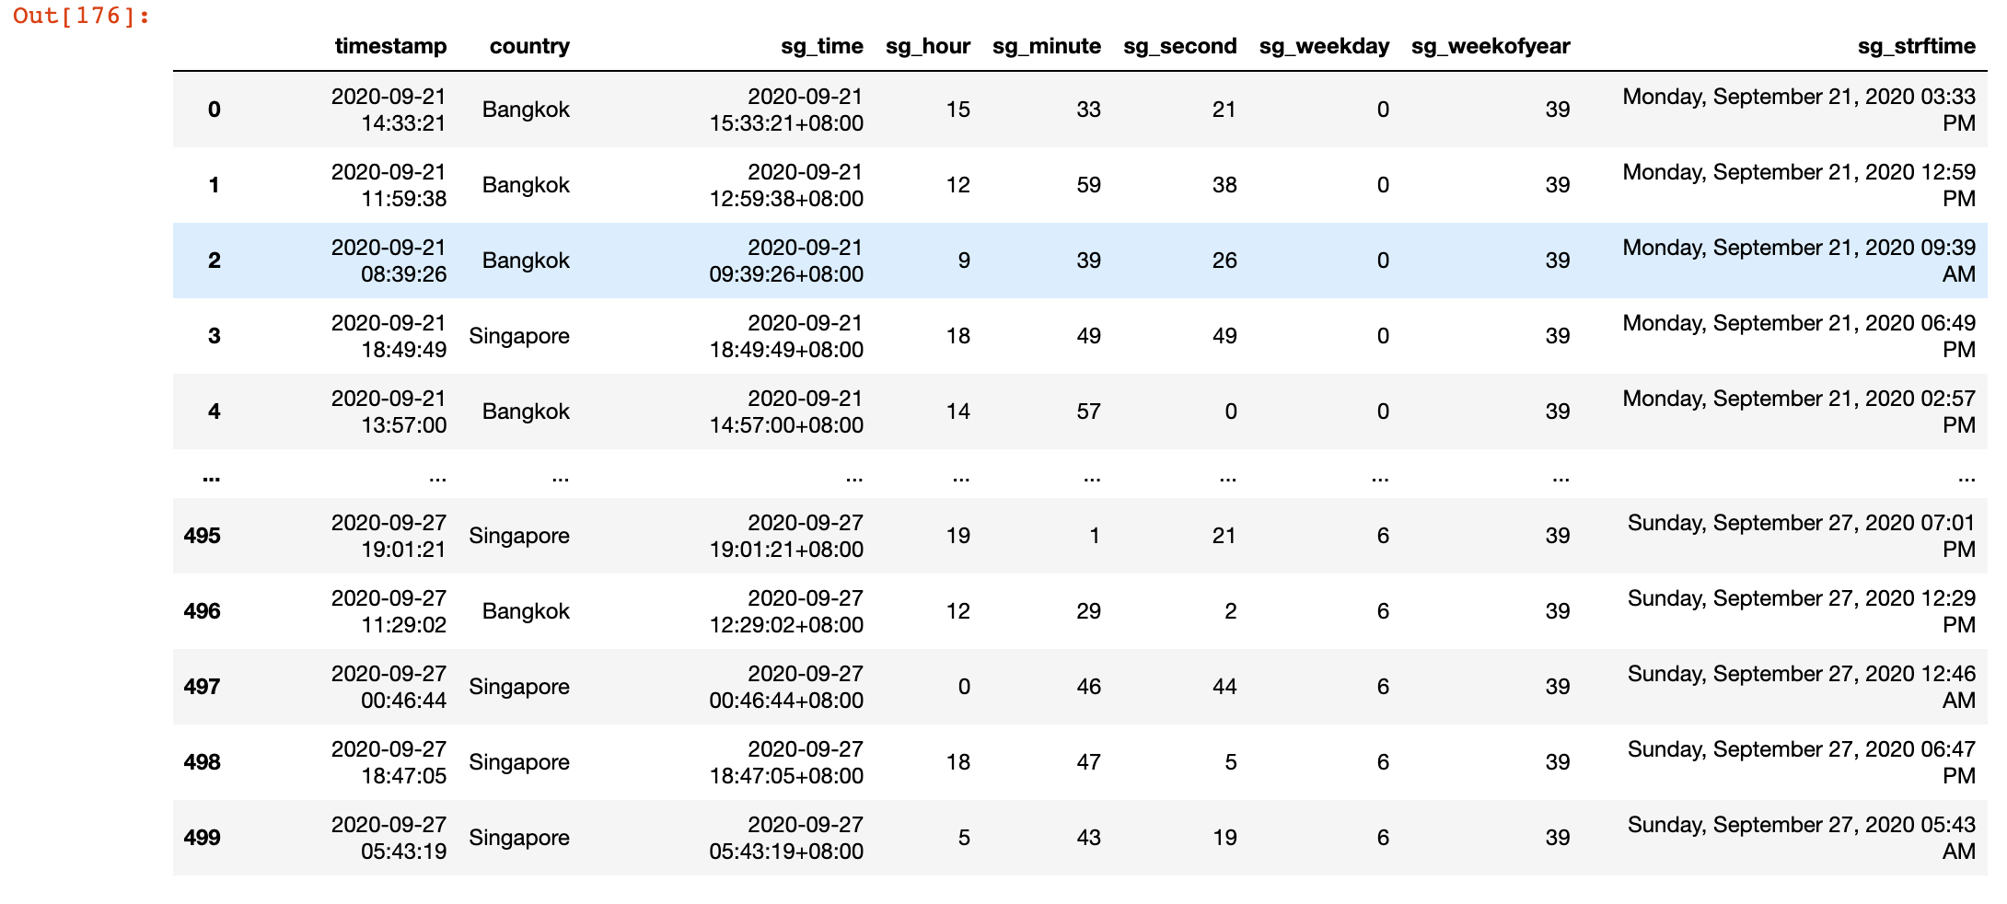2007x904 pixels.
Task: Click the sg_strftime cell ending 05:43 AM
Action: pyautogui.click(x=1801, y=838)
